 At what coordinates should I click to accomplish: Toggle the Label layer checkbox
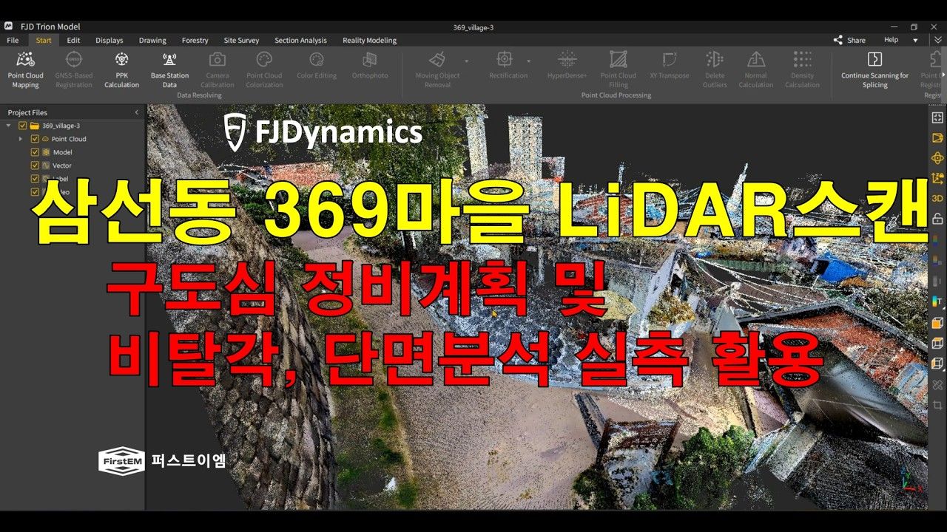(x=35, y=179)
